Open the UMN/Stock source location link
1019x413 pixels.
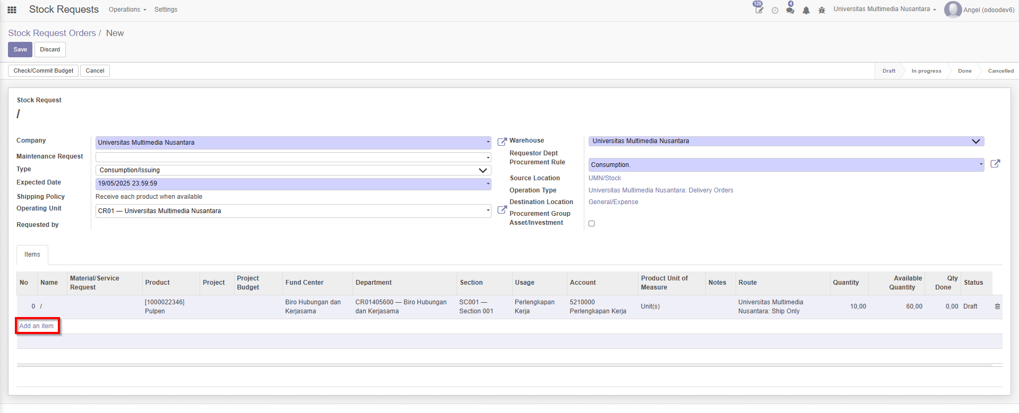pos(605,178)
